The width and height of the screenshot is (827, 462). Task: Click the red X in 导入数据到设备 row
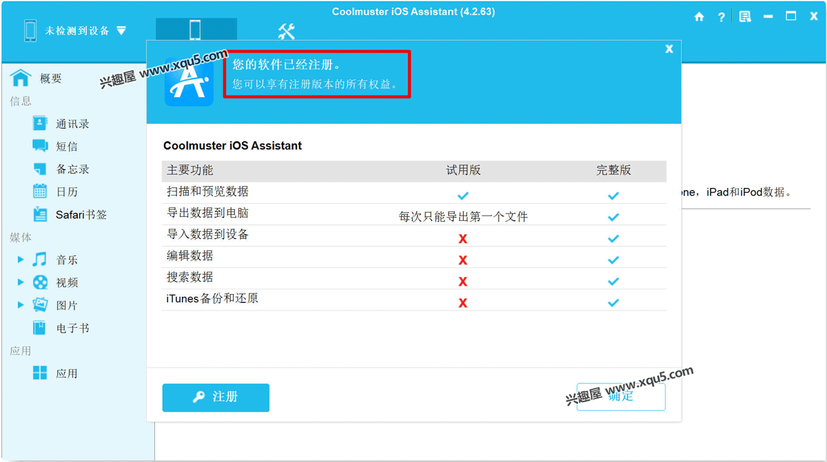coord(463,239)
